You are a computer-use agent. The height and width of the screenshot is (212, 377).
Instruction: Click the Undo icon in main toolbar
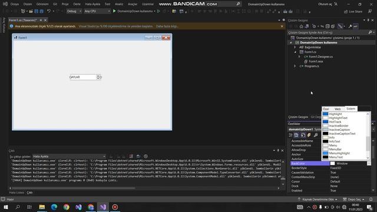click(x=49, y=11)
